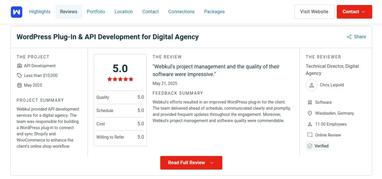
Task: Click the Software building icon
Action: [310, 102]
